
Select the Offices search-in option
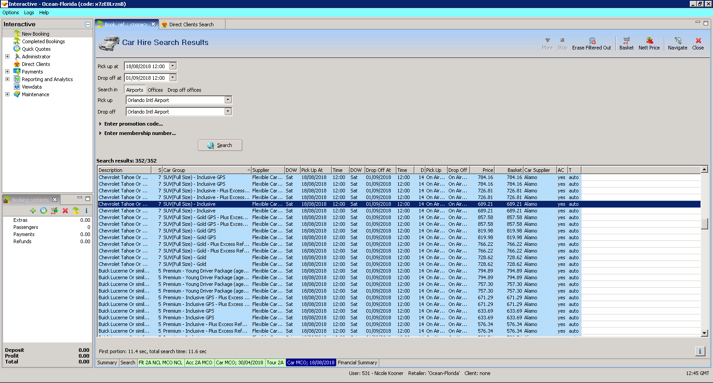click(155, 90)
